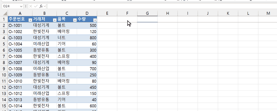Click the 주문번호 header cell
277x111 pixels.
(x=20, y=19)
